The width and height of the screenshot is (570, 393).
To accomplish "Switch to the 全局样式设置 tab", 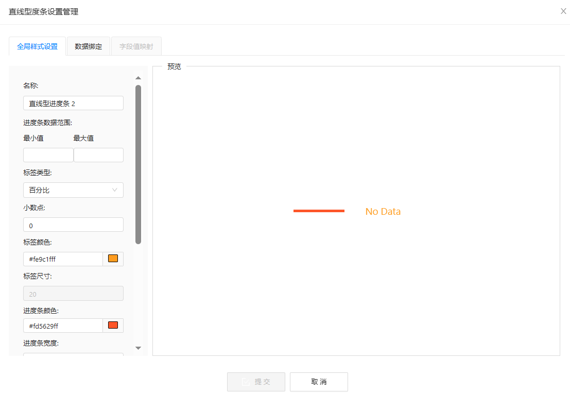I will pos(37,46).
